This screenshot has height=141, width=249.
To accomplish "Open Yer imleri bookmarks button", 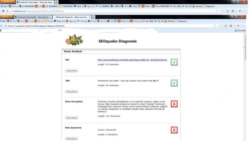I will (240, 31).
